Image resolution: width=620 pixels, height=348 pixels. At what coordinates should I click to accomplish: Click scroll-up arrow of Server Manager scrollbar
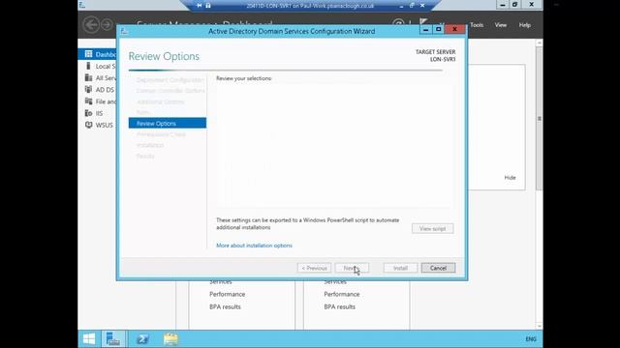[540, 43]
